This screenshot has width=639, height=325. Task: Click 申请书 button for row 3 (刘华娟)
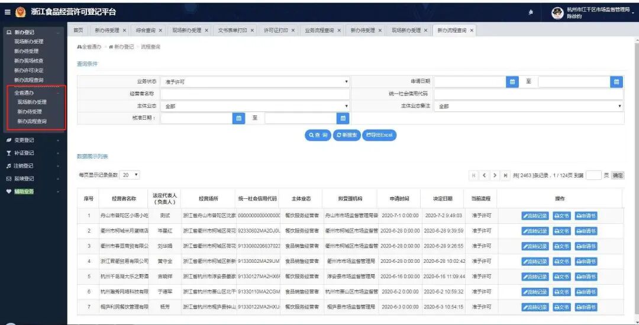(586, 246)
